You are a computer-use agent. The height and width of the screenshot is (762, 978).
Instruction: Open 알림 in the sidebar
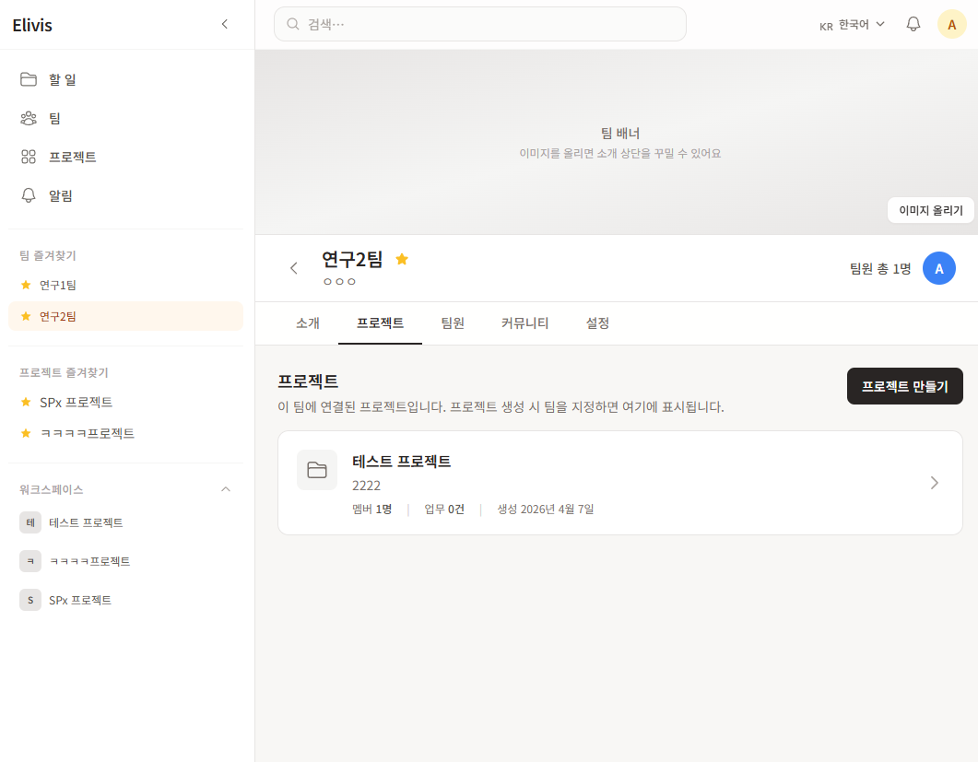61,195
